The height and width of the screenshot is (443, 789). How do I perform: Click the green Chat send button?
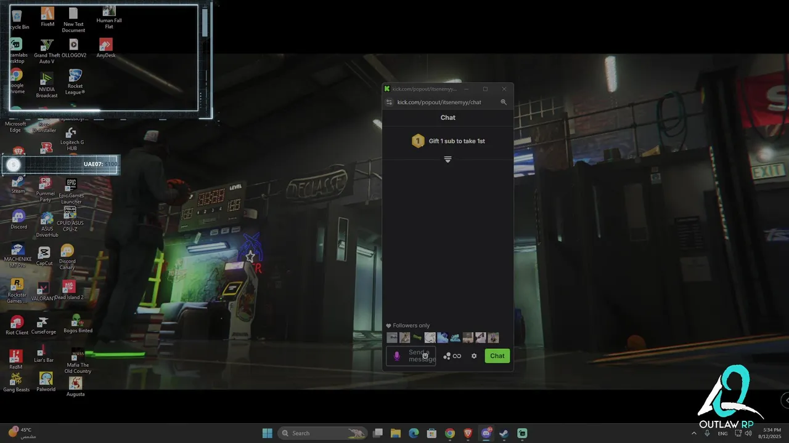point(497,356)
